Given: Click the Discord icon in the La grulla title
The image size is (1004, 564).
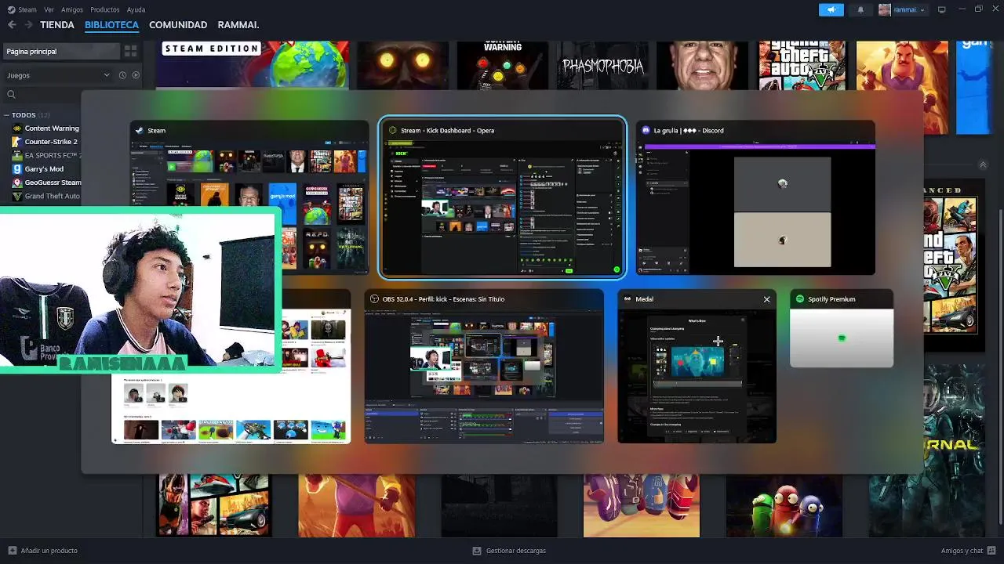Looking at the screenshot, I should (x=646, y=130).
